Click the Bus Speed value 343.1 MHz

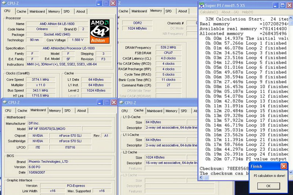point(40,90)
